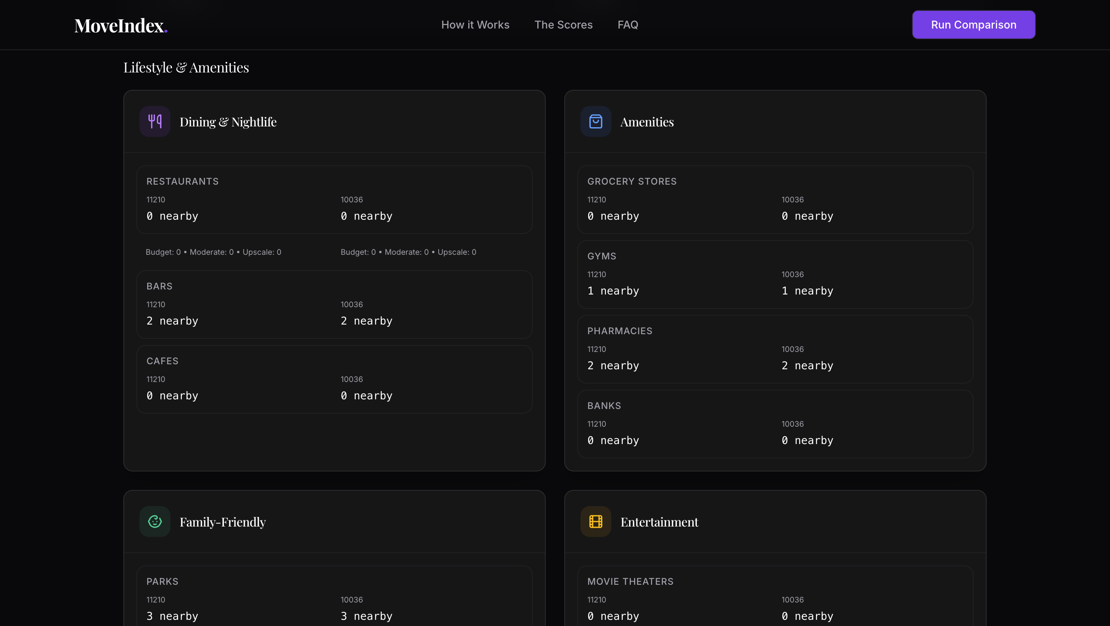Click the MoveIndex logo
The height and width of the screenshot is (626, 1110).
pyautogui.click(x=121, y=25)
